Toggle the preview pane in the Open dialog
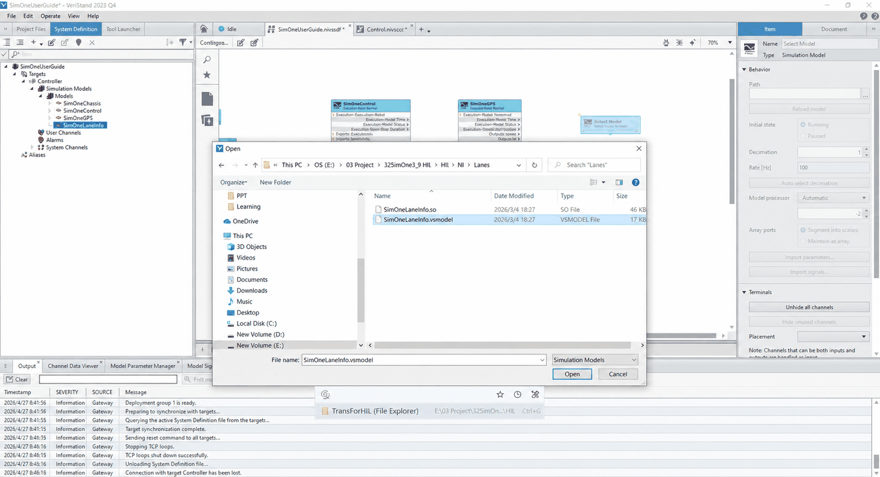 click(619, 182)
